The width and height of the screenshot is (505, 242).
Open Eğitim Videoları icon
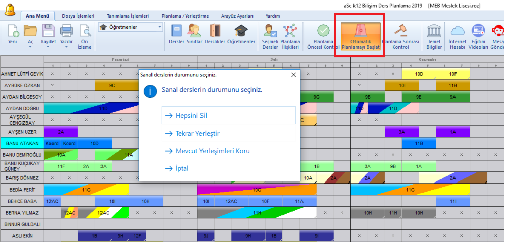[478, 36]
